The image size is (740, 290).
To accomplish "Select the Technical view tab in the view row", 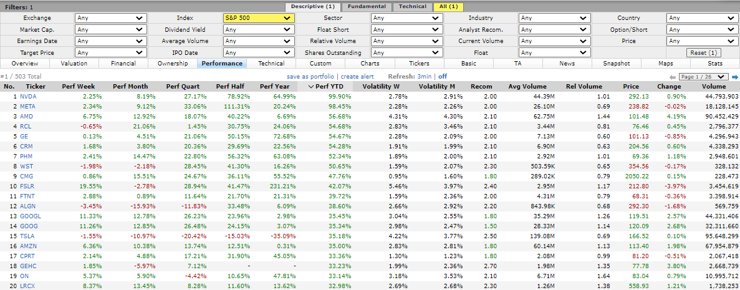I will 271,63.
